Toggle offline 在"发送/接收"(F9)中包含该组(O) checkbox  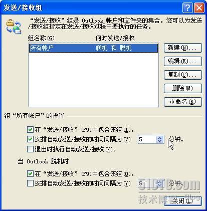[30, 174]
